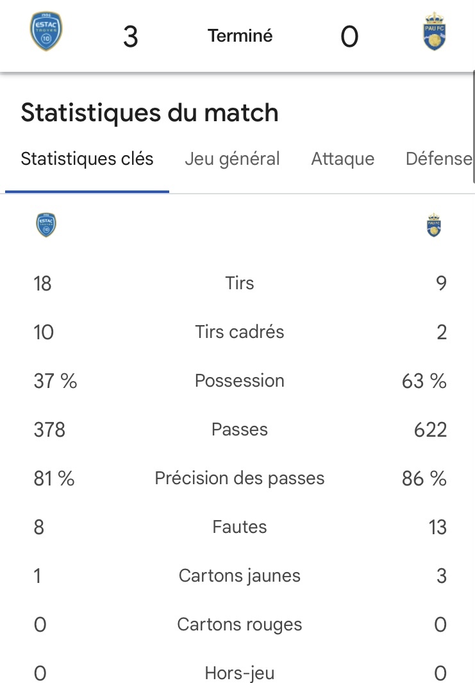Viewport: 475px width, 683px height.
Task: Open the ESTAC Troyes crest in the header
Action: pos(46,31)
